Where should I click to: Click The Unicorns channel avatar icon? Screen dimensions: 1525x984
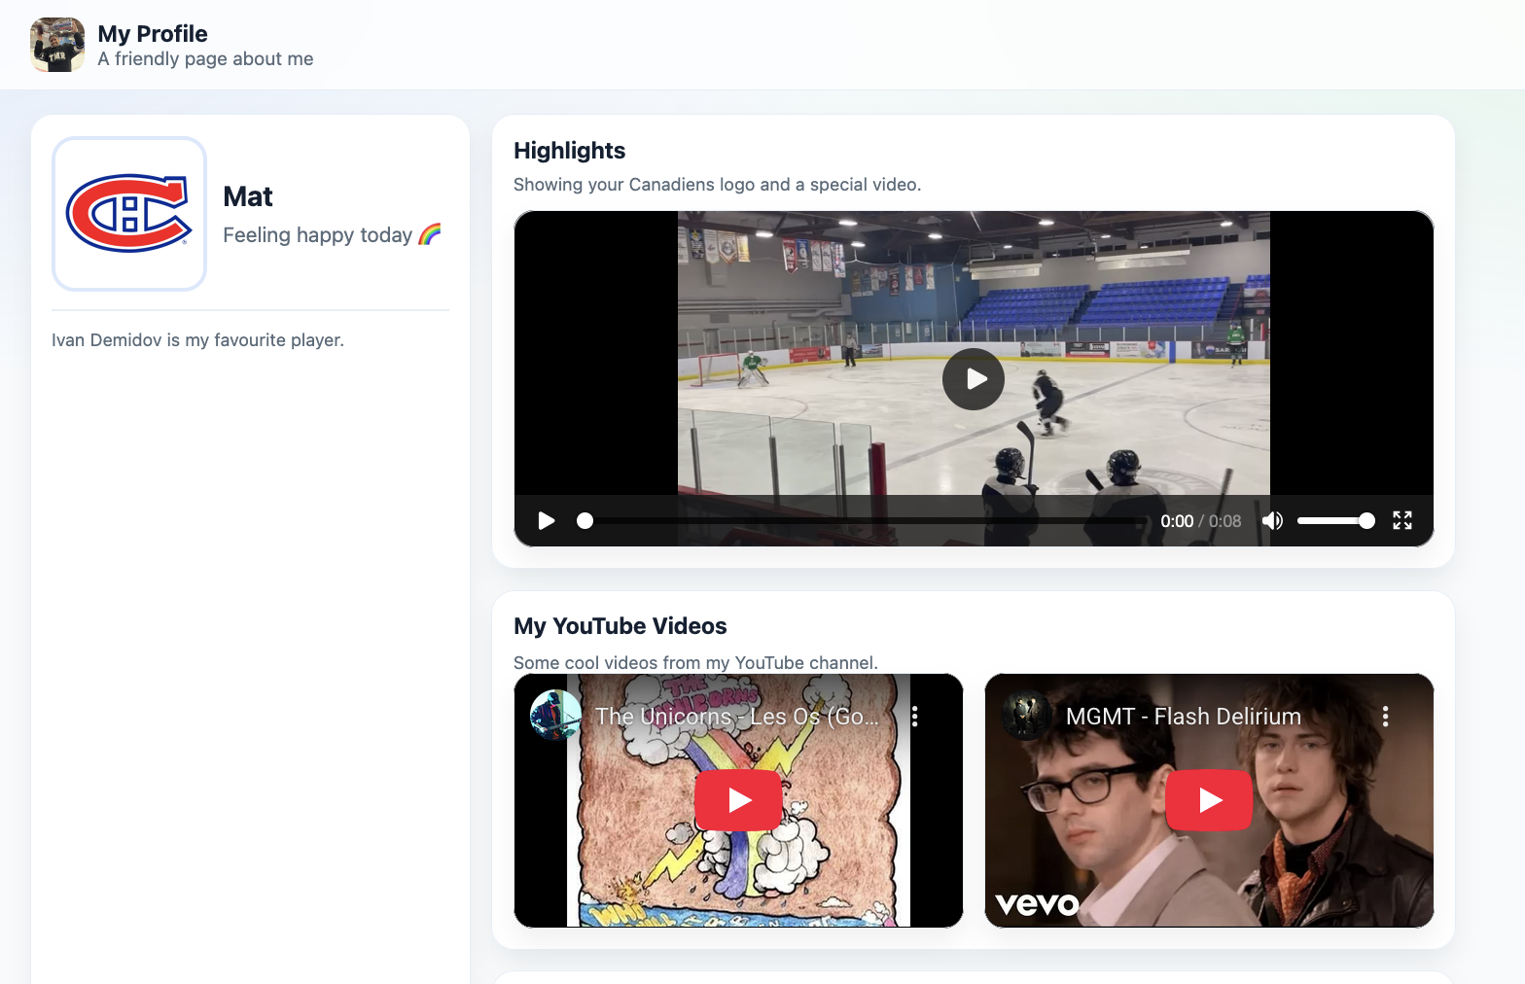[x=555, y=716]
